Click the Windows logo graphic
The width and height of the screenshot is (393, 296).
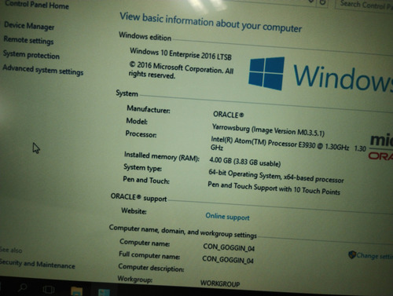click(x=266, y=74)
